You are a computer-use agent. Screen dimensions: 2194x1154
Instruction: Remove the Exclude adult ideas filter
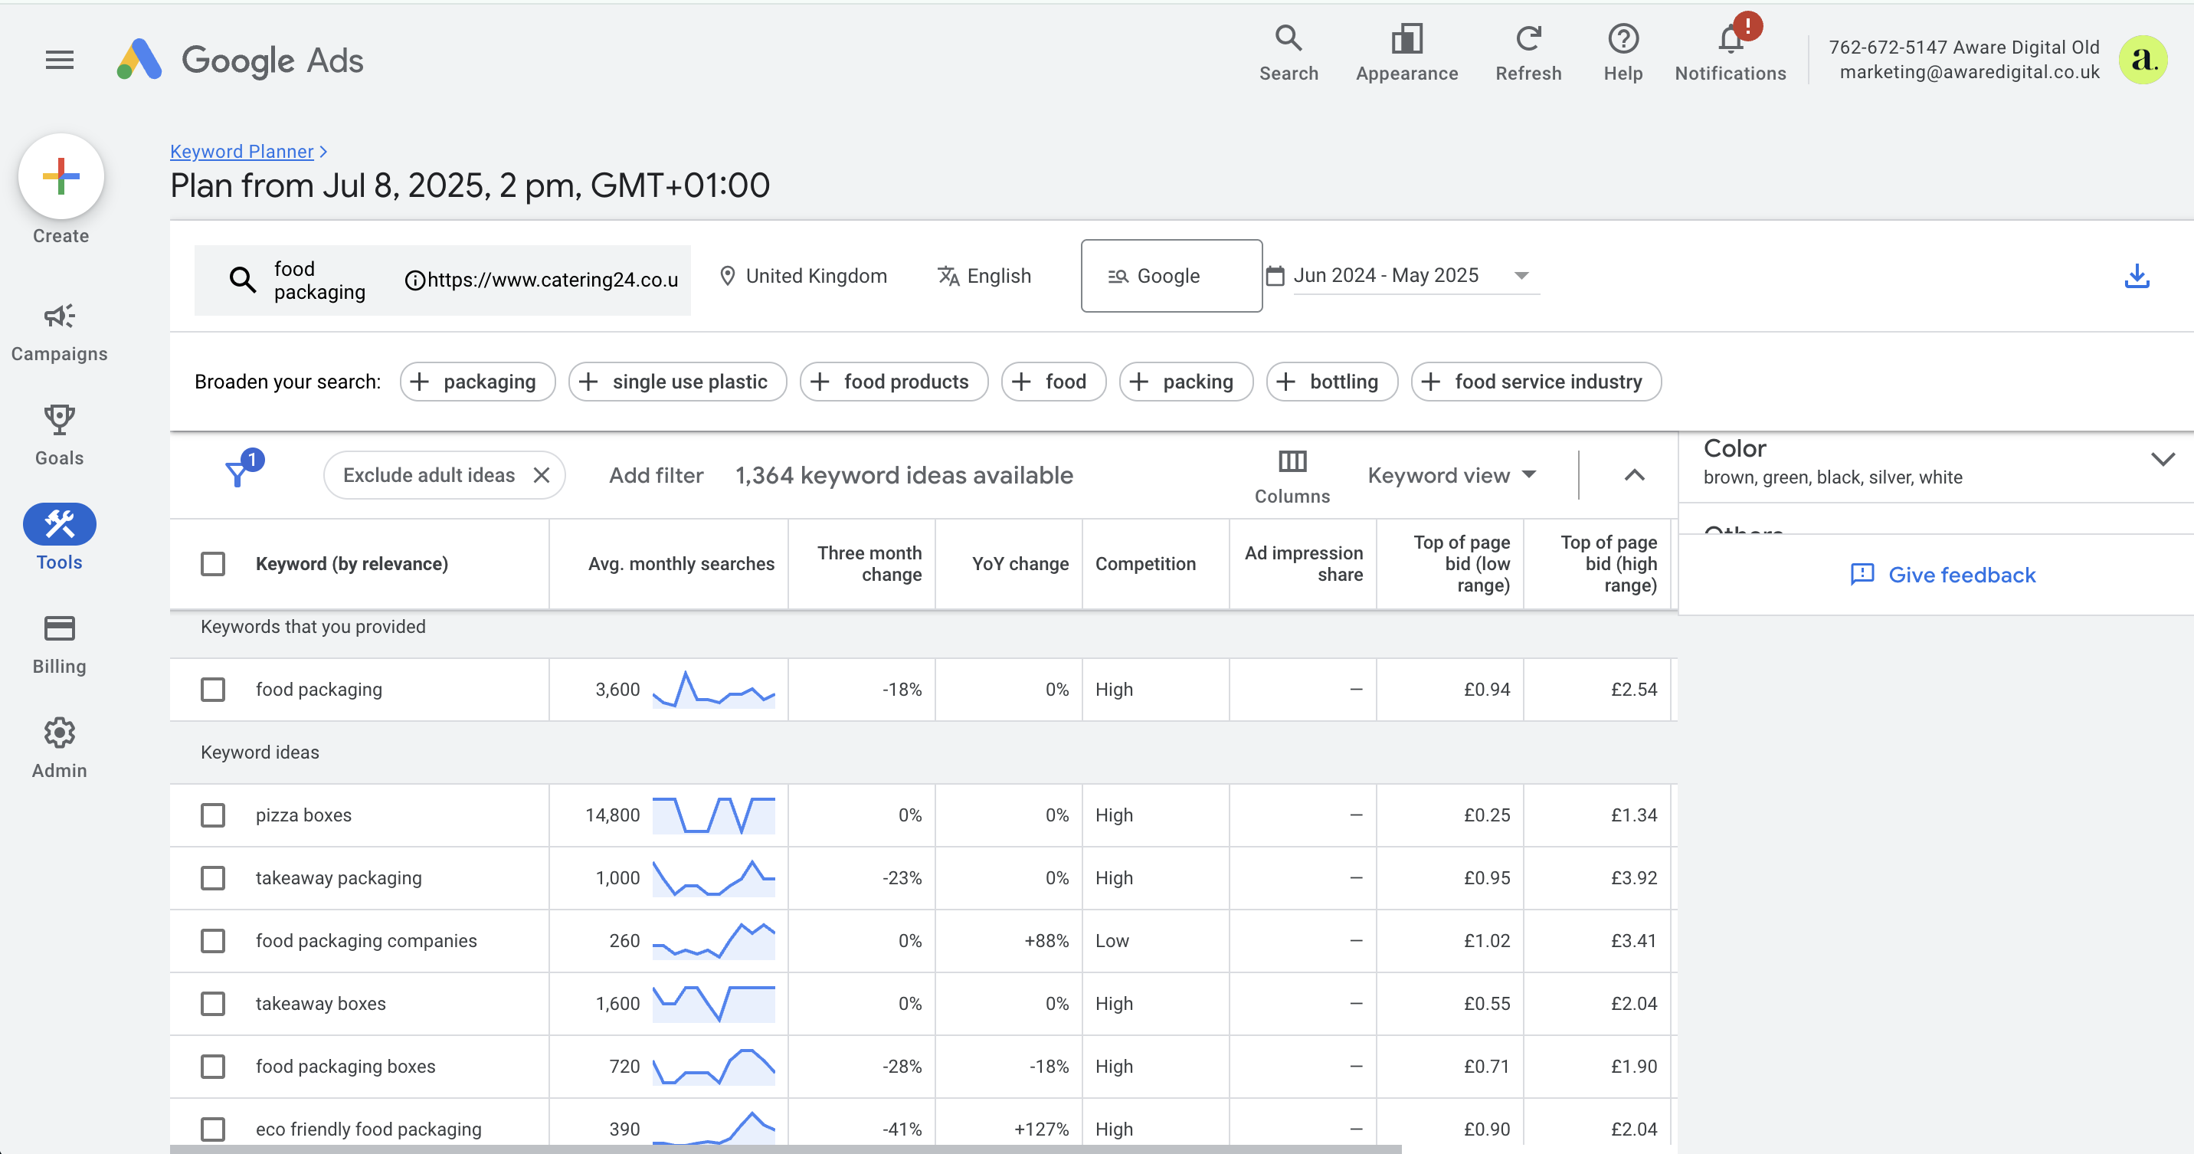click(542, 475)
